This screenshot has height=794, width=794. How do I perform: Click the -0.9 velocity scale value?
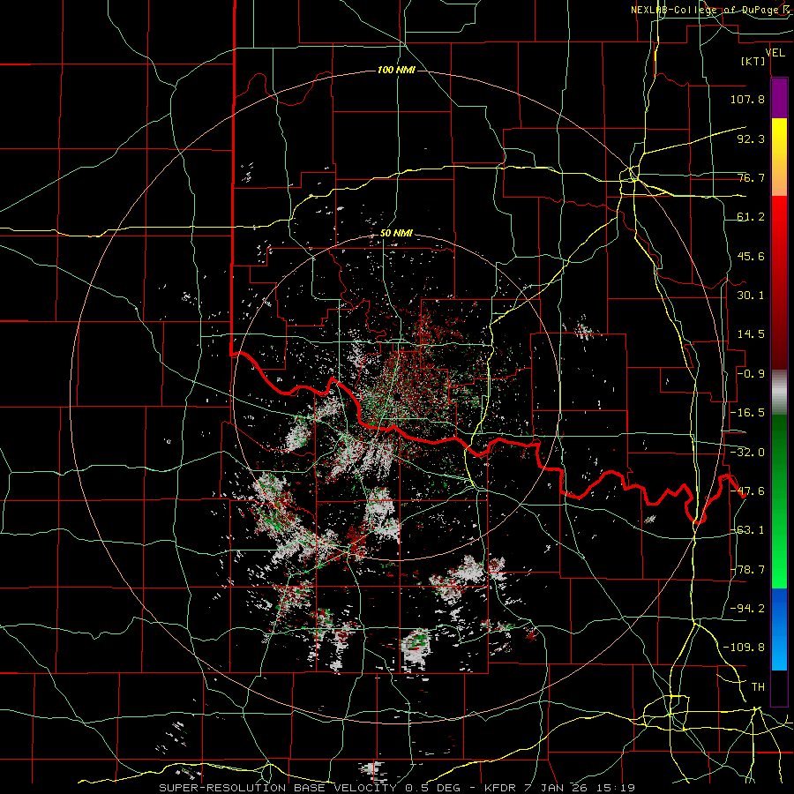[751, 374]
